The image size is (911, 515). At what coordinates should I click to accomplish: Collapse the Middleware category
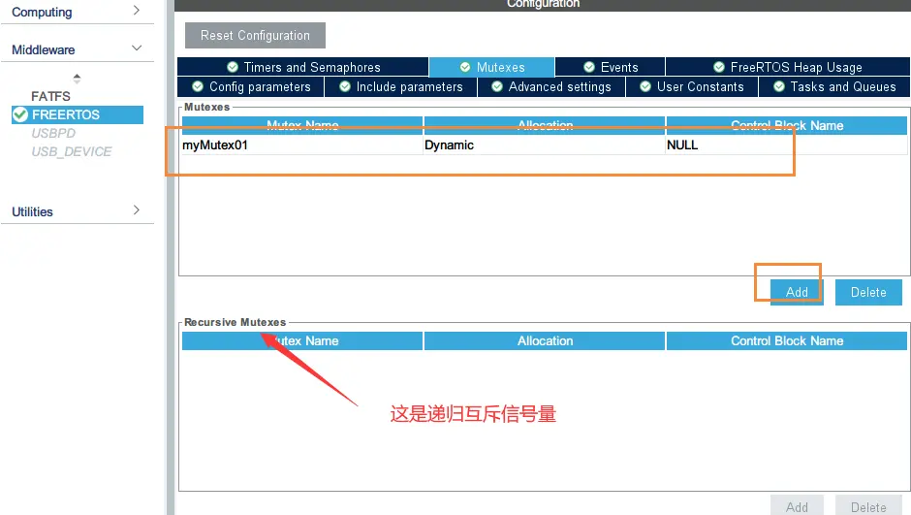[136, 48]
